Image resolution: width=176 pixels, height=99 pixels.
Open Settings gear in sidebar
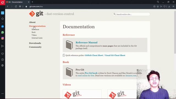click(x=2, y=65)
